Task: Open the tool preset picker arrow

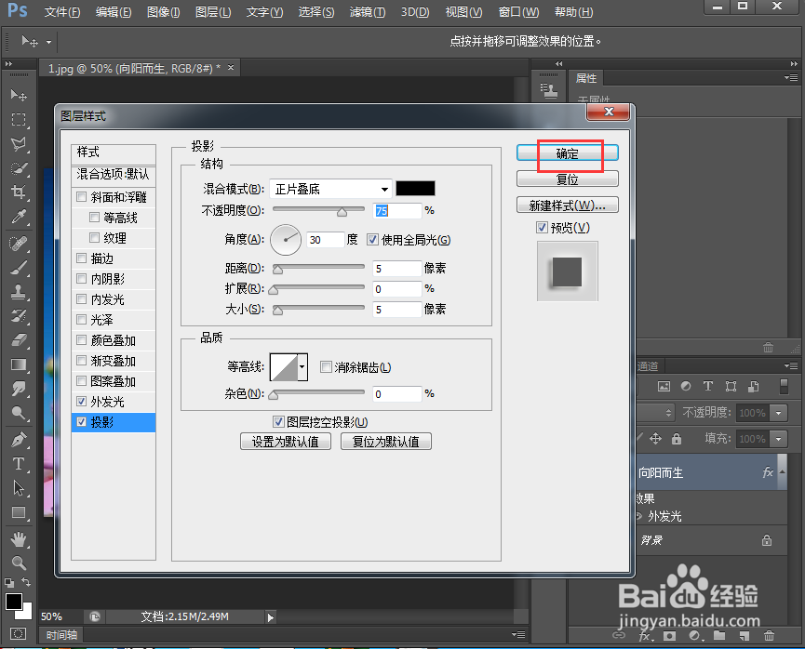Action: tap(48, 42)
